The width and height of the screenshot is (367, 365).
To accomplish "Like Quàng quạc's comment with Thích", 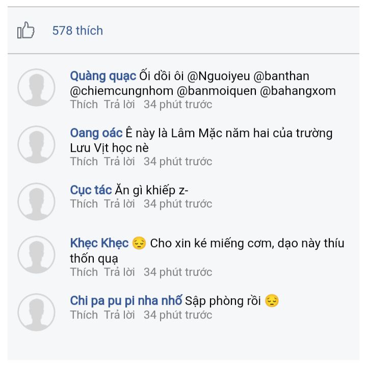I will coord(84,105).
